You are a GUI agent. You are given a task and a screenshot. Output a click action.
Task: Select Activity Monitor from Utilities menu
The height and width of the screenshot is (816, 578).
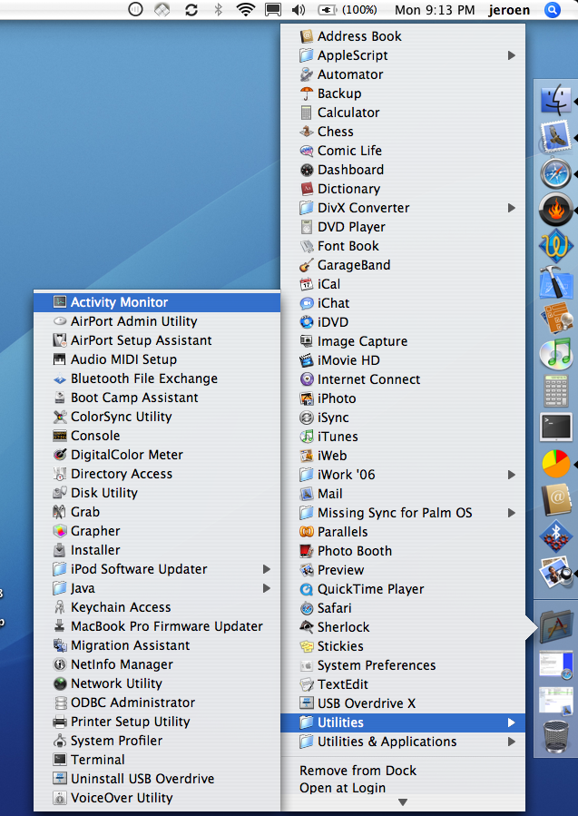click(x=157, y=302)
